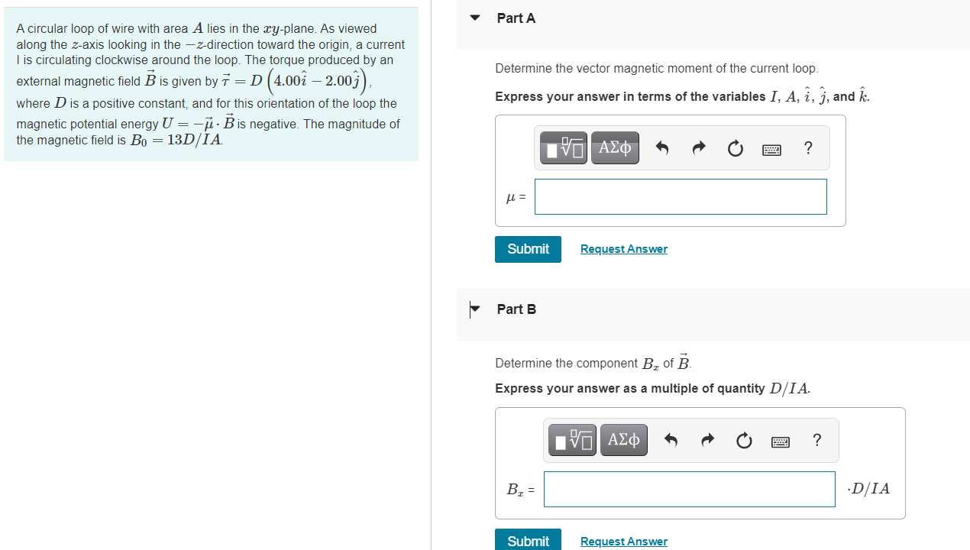The width and height of the screenshot is (970, 550).
Task: Reset the Part B answer field
Action: 744,441
